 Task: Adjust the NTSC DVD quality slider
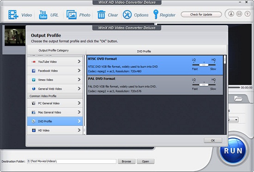(x=204, y=65)
